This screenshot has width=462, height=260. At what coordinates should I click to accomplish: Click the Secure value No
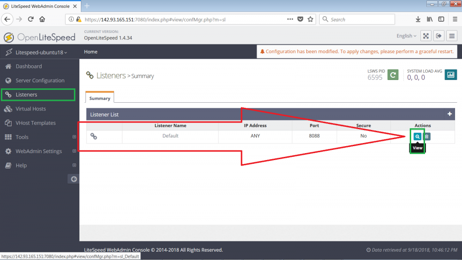click(x=363, y=136)
